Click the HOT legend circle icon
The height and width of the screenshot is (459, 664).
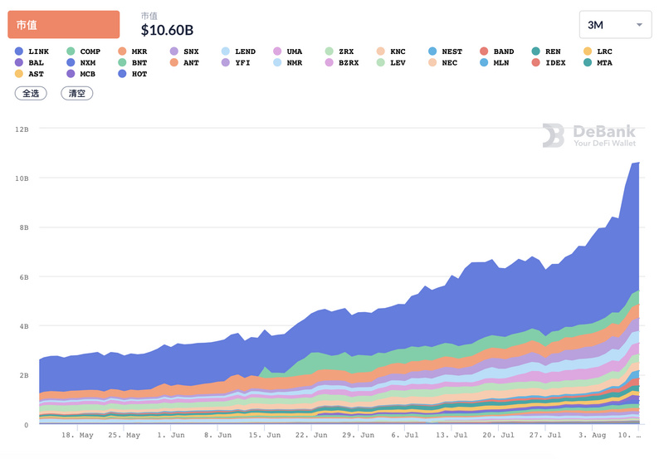[x=122, y=74]
